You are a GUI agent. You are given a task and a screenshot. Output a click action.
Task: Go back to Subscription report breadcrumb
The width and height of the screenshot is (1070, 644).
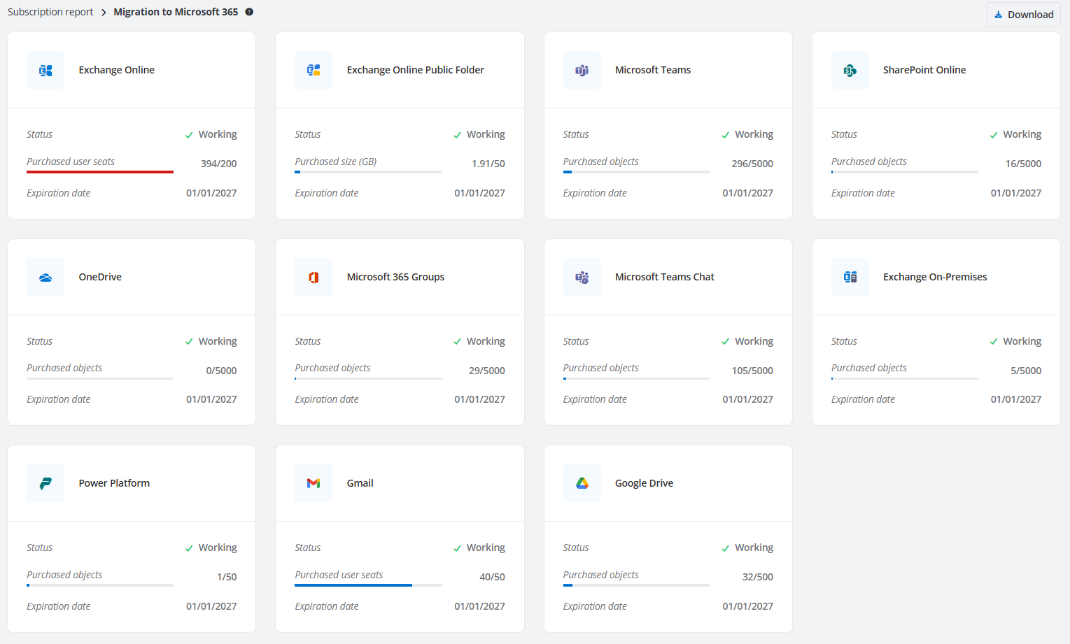coord(50,12)
